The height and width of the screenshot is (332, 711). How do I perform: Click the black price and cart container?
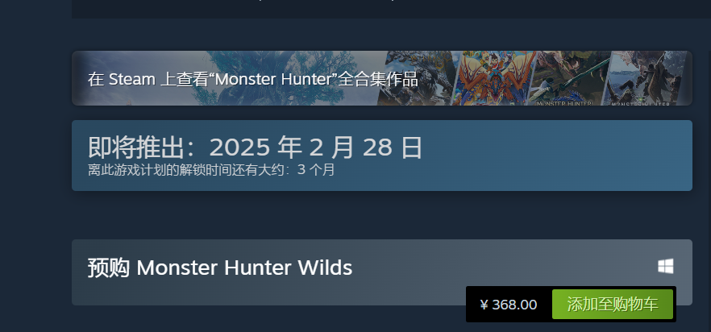[571, 305]
